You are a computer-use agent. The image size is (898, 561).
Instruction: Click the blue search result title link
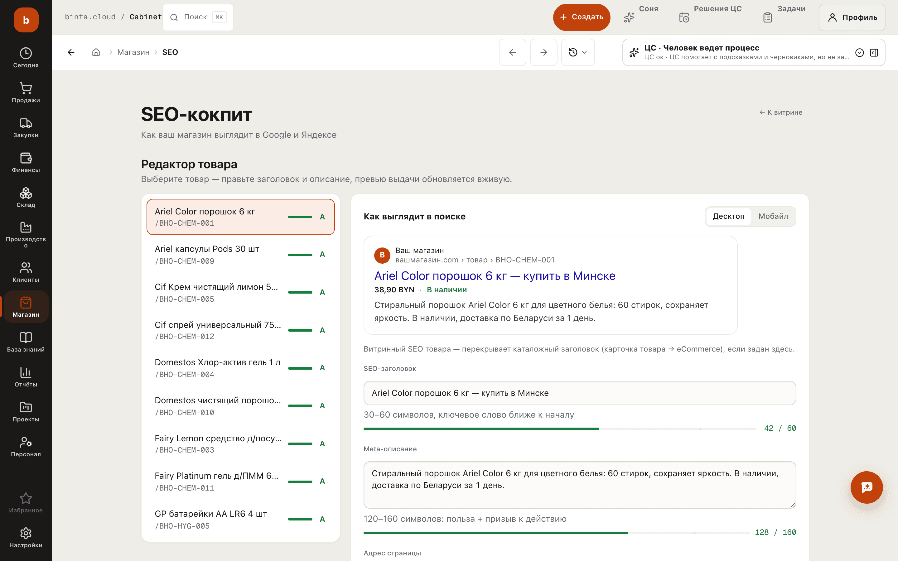(495, 276)
